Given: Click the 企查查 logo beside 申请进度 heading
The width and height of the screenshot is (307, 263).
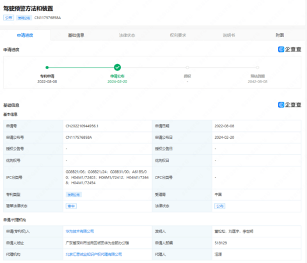Looking at the screenshot, I should pyautogui.click(x=290, y=49).
